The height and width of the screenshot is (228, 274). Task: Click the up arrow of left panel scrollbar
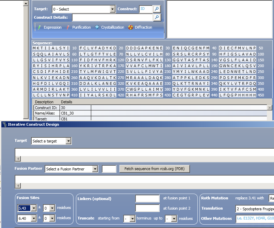(26, 3)
